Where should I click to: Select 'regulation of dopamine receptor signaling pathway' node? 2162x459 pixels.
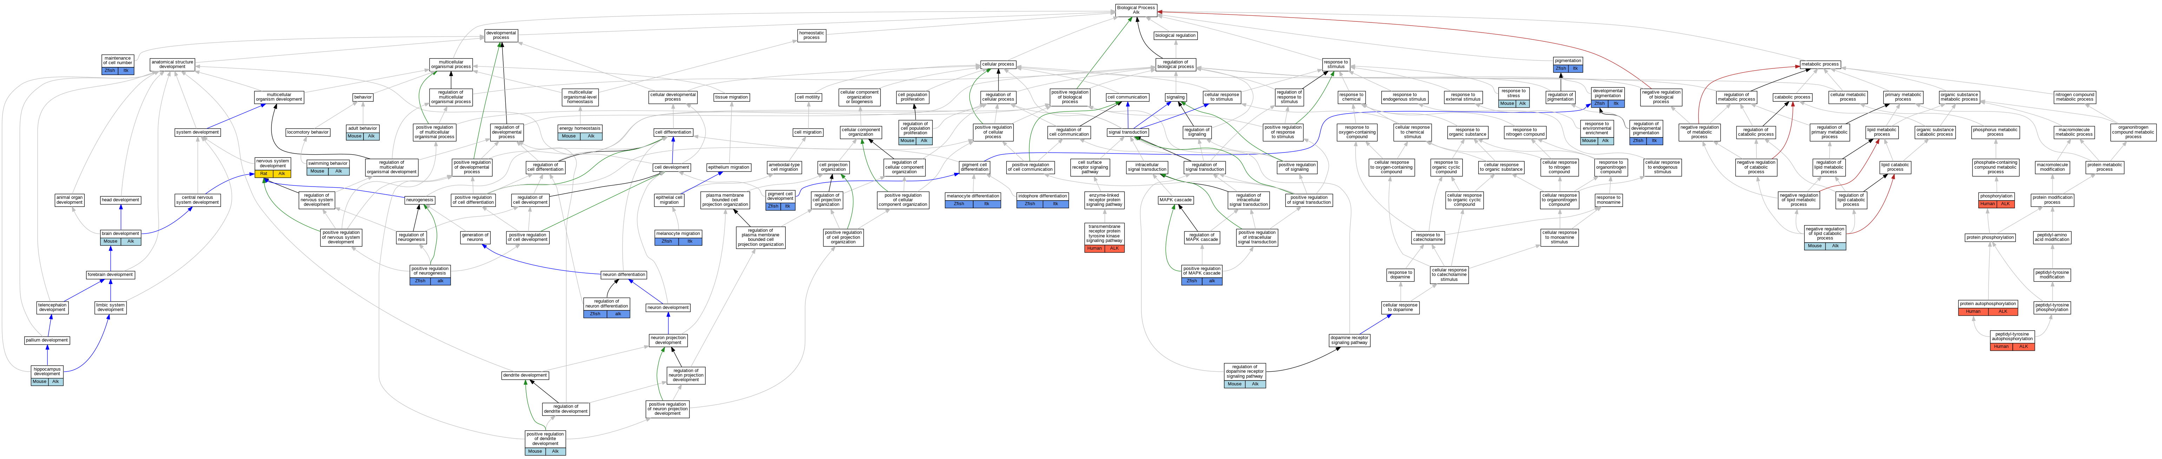[x=1245, y=375]
